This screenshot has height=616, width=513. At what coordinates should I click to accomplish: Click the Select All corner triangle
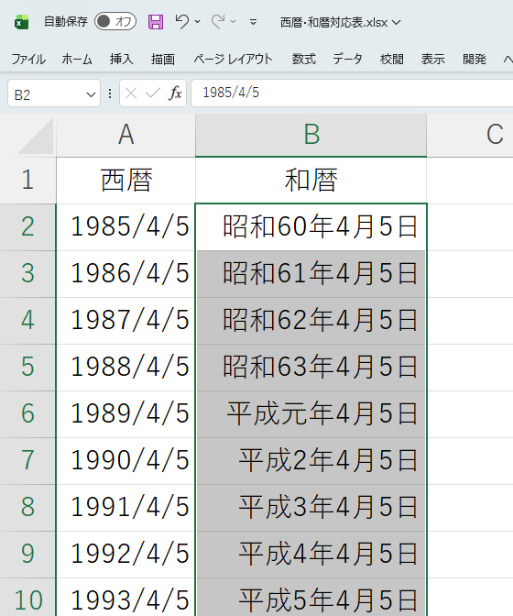pyautogui.click(x=35, y=136)
